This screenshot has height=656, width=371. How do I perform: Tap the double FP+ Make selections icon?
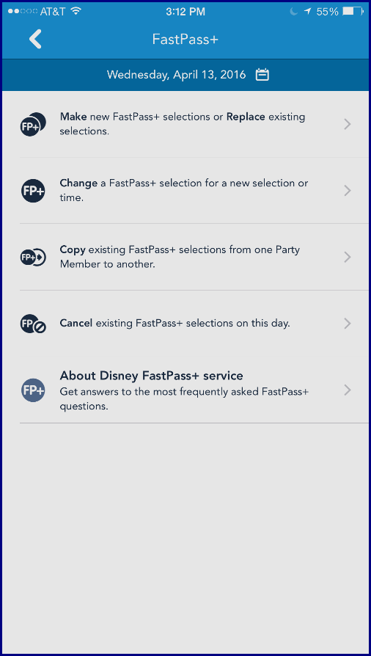point(33,124)
